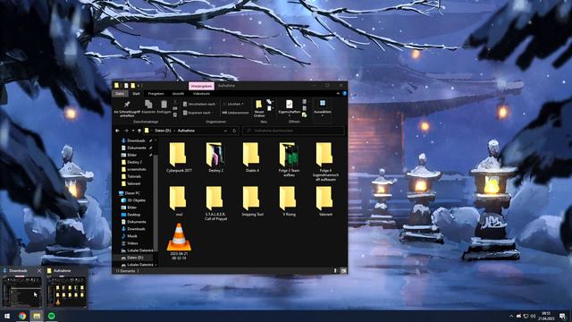Image resolution: width=572 pixels, height=322 pixels.
Task: Open the Cyberpunk 2077 folder
Action: pyautogui.click(x=179, y=157)
